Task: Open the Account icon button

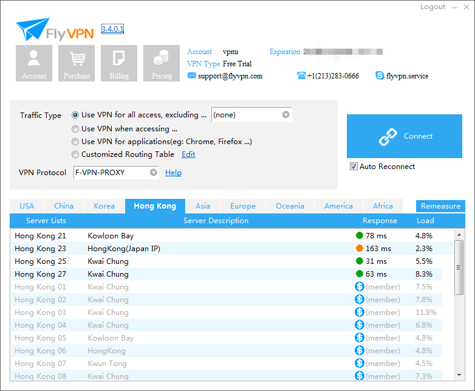Action: [34, 63]
